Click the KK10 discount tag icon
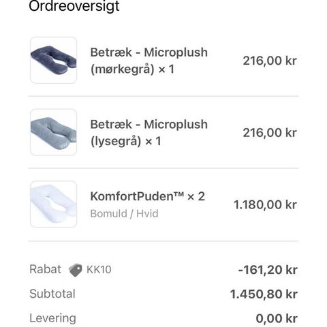The width and height of the screenshot is (327, 327). 76,270
